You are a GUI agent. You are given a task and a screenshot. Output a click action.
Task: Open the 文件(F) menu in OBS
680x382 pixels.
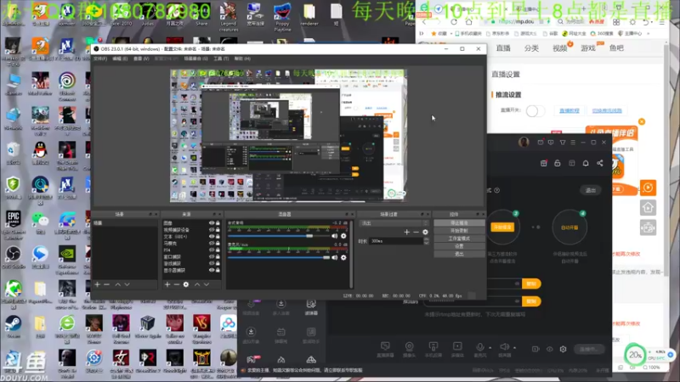[100, 59]
